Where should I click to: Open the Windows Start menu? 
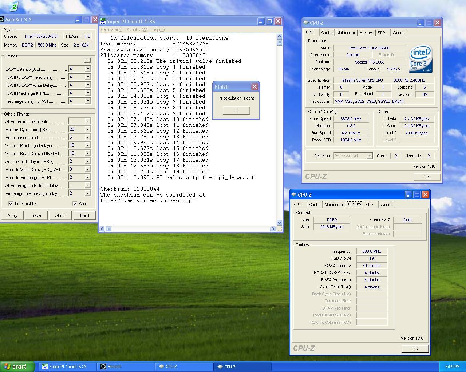point(17,367)
